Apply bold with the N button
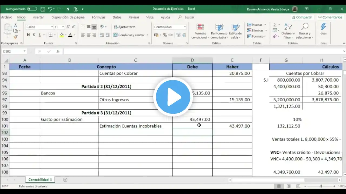Viewport: 346px width, 194px height. click(28, 35)
